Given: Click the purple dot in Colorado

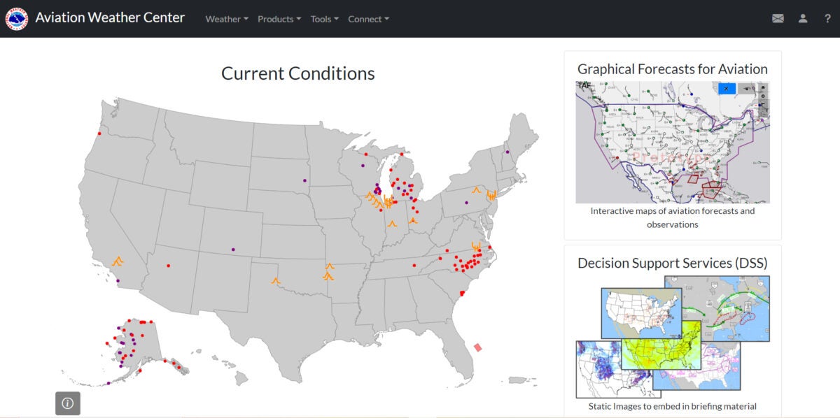Looking at the screenshot, I should click(233, 250).
